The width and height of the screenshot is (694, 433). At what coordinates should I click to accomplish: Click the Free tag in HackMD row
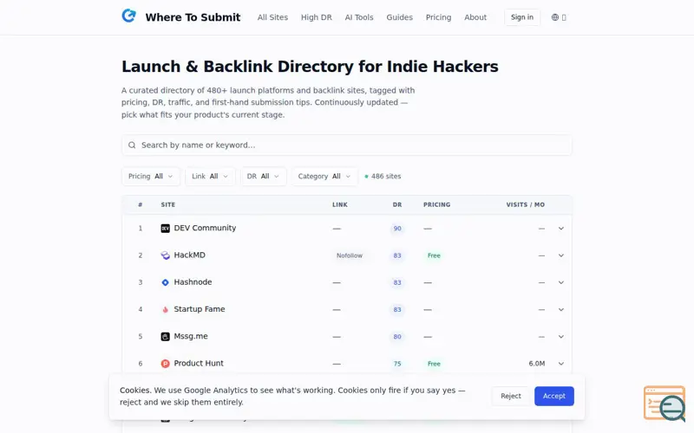pyautogui.click(x=434, y=255)
